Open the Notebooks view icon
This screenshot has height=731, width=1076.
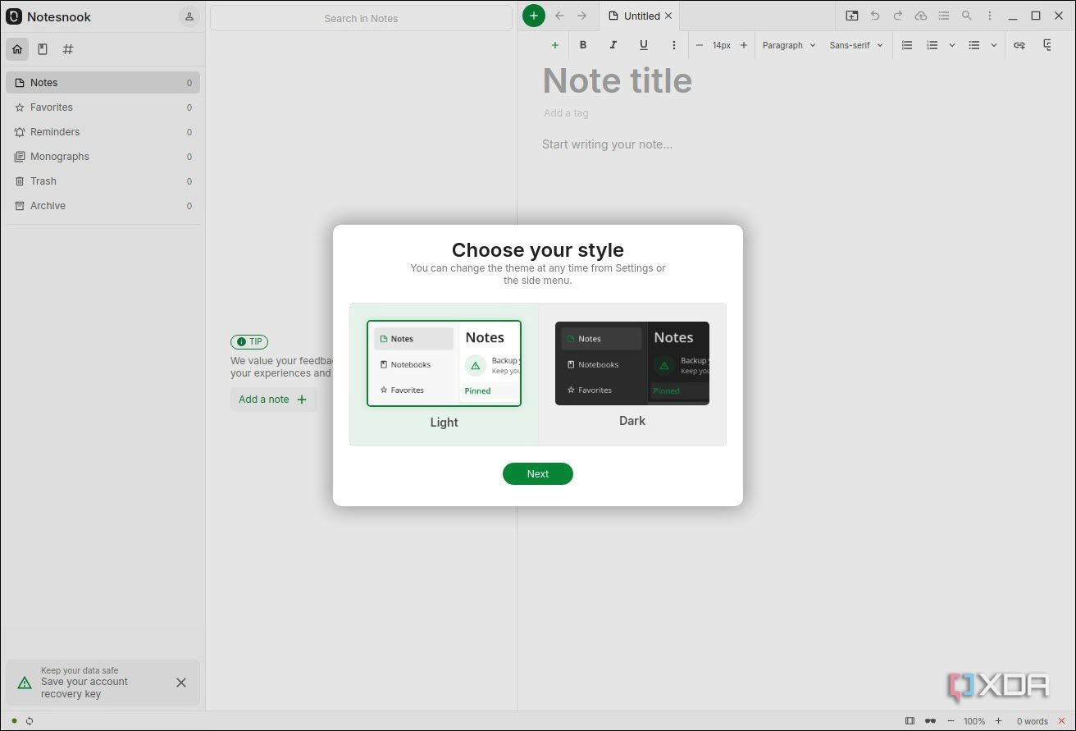(43, 49)
